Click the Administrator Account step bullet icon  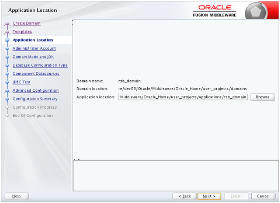click(7, 48)
